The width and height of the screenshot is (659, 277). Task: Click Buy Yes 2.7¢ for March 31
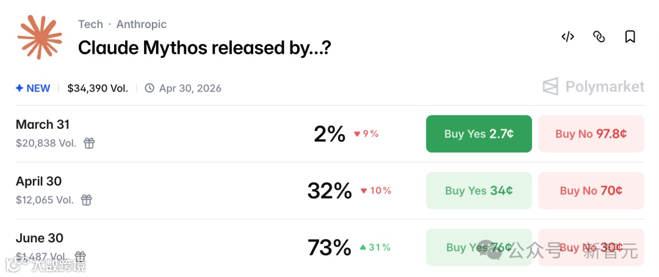[x=478, y=134]
